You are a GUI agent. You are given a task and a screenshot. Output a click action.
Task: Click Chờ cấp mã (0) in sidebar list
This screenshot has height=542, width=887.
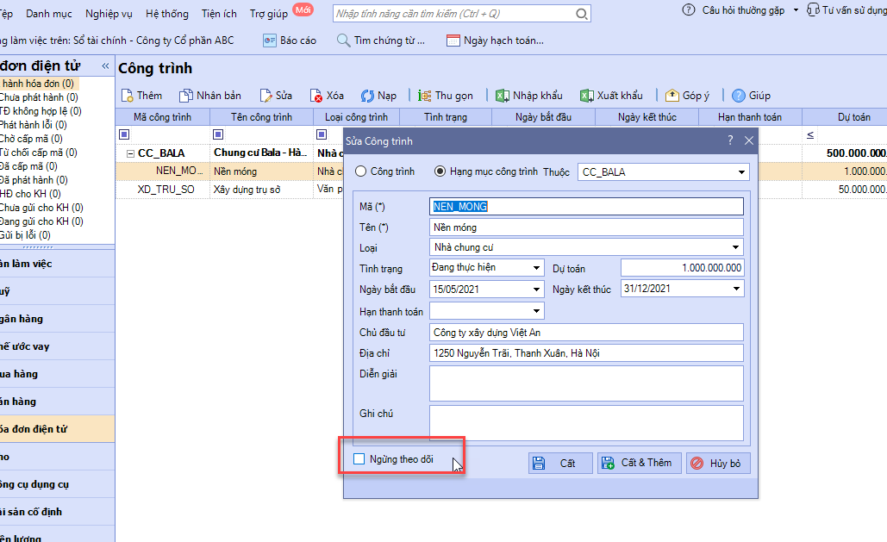tap(31, 139)
